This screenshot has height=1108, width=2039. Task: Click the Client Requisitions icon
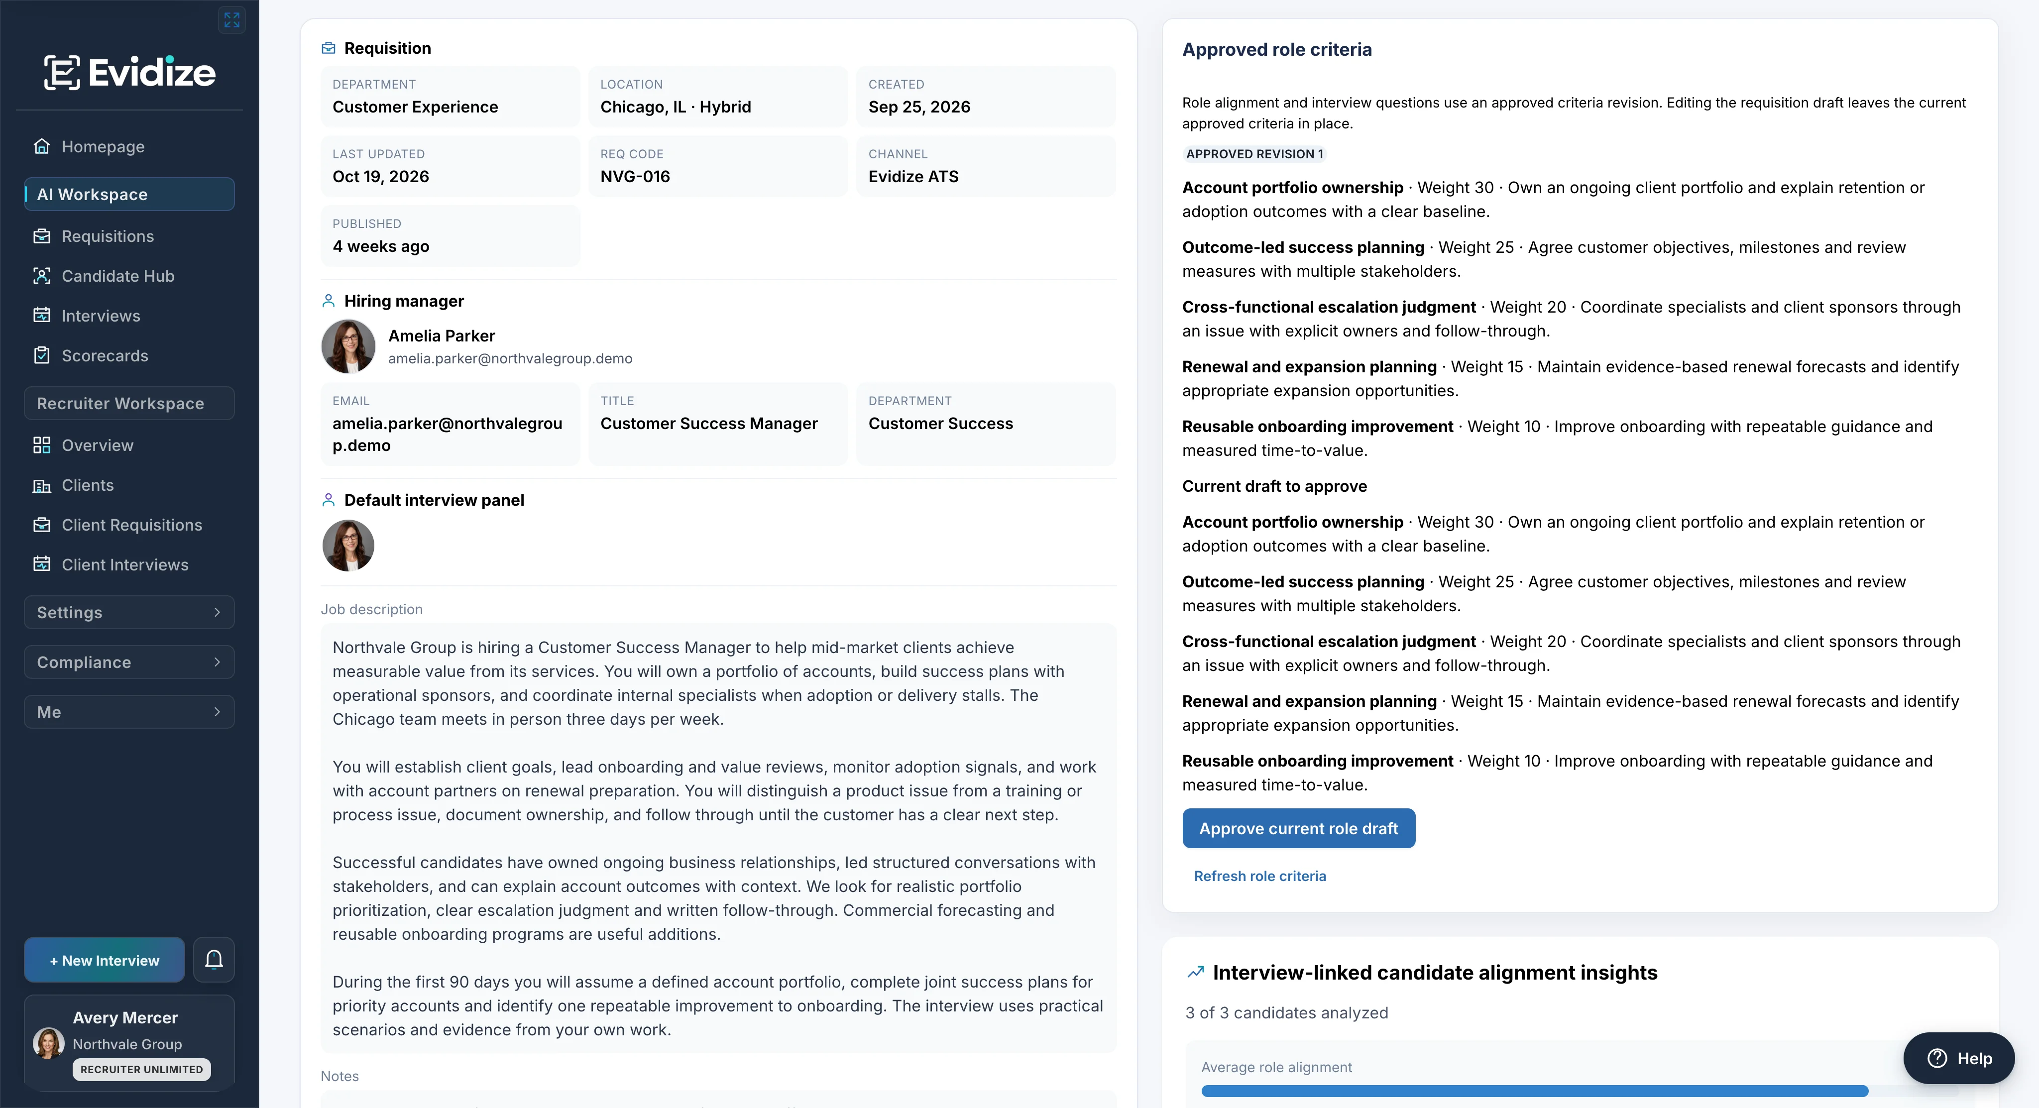pyautogui.click(x=42, y=525)
